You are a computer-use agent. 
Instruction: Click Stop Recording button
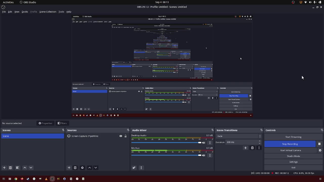[x=290, y=144]
